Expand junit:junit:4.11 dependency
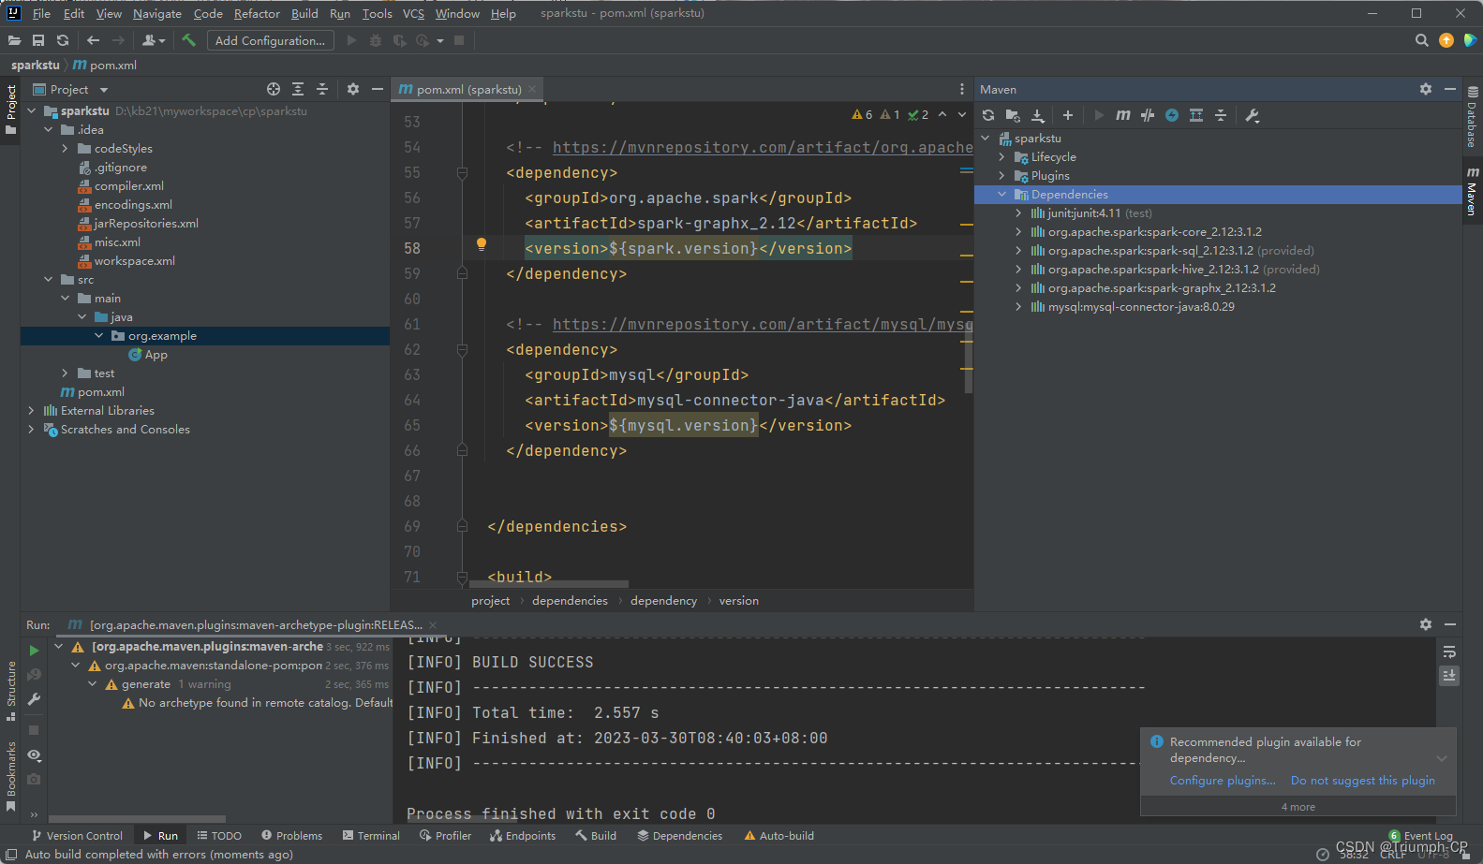Screen dimensions: 1483x864 pos(1018,213)
